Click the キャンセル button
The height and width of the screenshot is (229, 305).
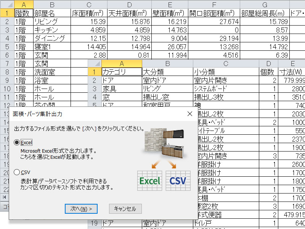click(x=125, y=209)
